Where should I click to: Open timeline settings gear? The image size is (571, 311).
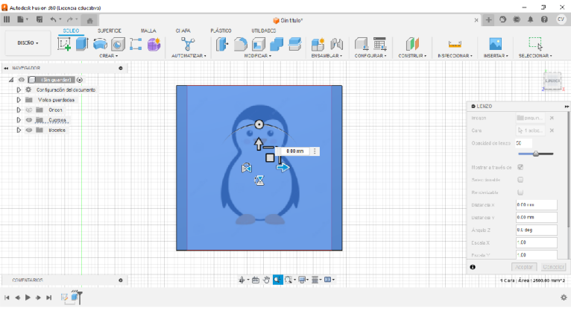(564, 298)
